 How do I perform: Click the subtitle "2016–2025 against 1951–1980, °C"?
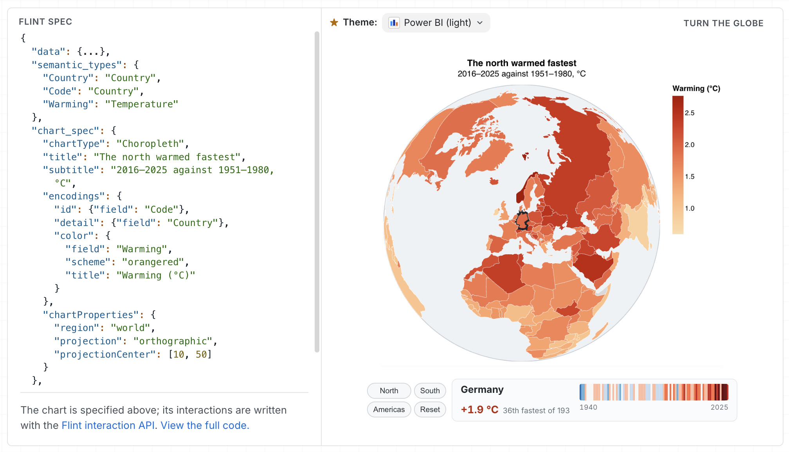click(x=521, y=74)
